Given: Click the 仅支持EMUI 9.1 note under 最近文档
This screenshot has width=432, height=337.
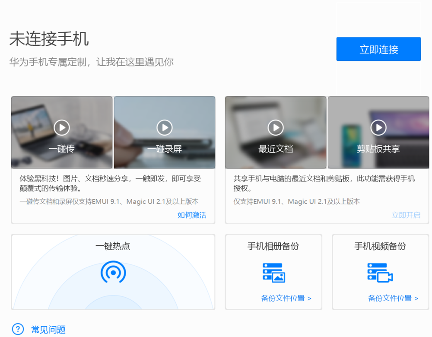Looking at the screenshot, I should coord(296,201).
